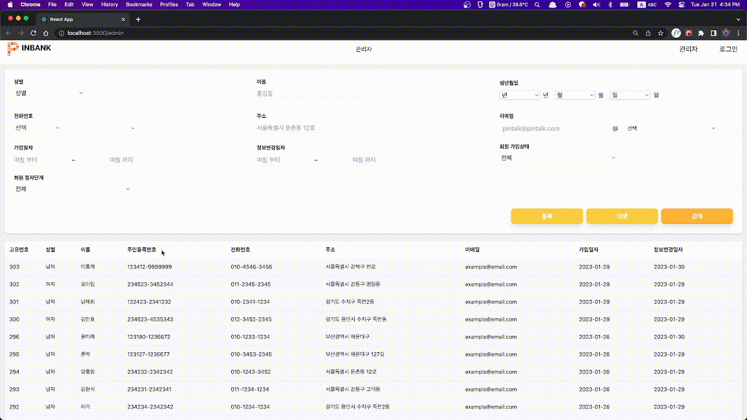Image resolution: width=747 pixels, height=420 pixels.
Task: Click the INBANK logo icon
Action: (12, 49)
